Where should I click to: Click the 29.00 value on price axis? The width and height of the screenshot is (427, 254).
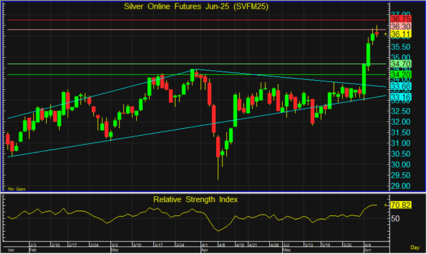[402, 186]
